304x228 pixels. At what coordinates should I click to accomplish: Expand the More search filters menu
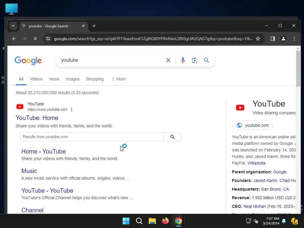119,79
